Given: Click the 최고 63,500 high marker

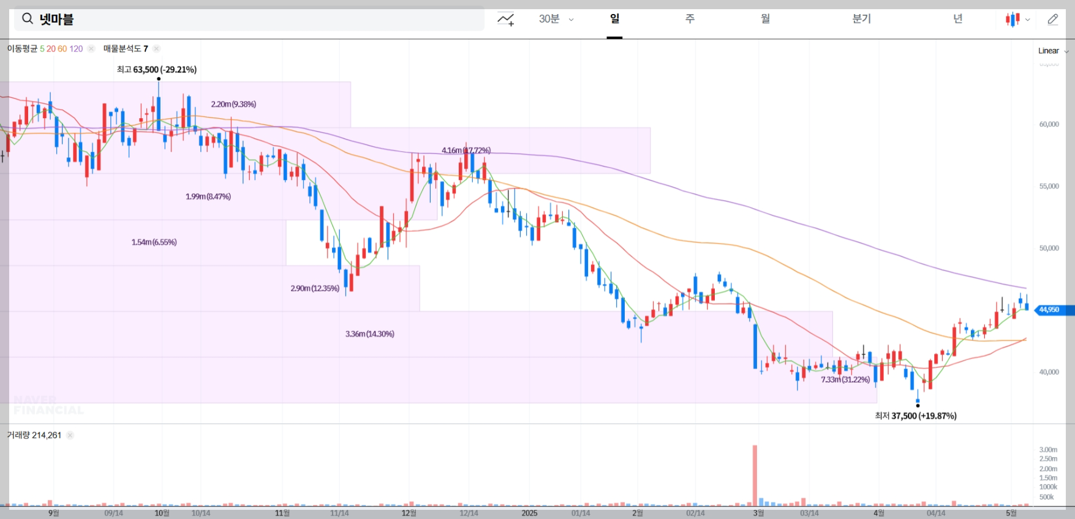Looking at the screenshot, I should 157,70.
